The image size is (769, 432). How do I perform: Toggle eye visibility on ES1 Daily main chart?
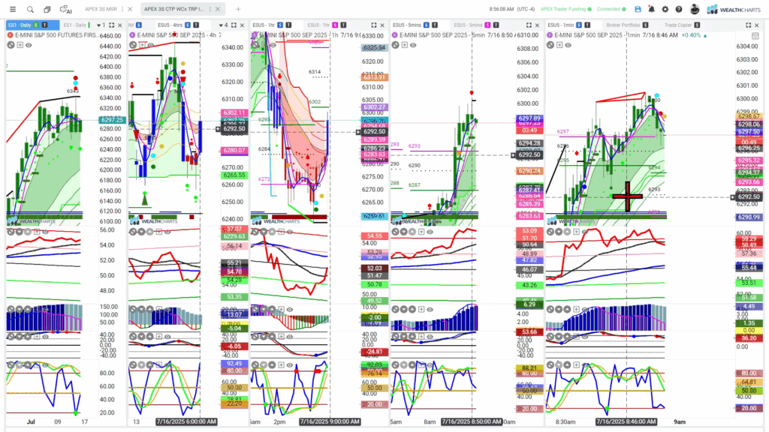coord(29,45)
